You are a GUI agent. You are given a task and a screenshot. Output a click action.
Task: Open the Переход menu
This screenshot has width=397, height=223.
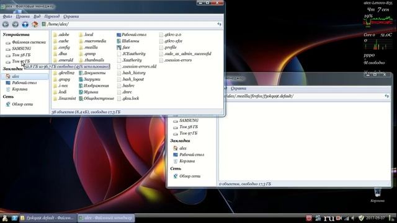(52, 17)
